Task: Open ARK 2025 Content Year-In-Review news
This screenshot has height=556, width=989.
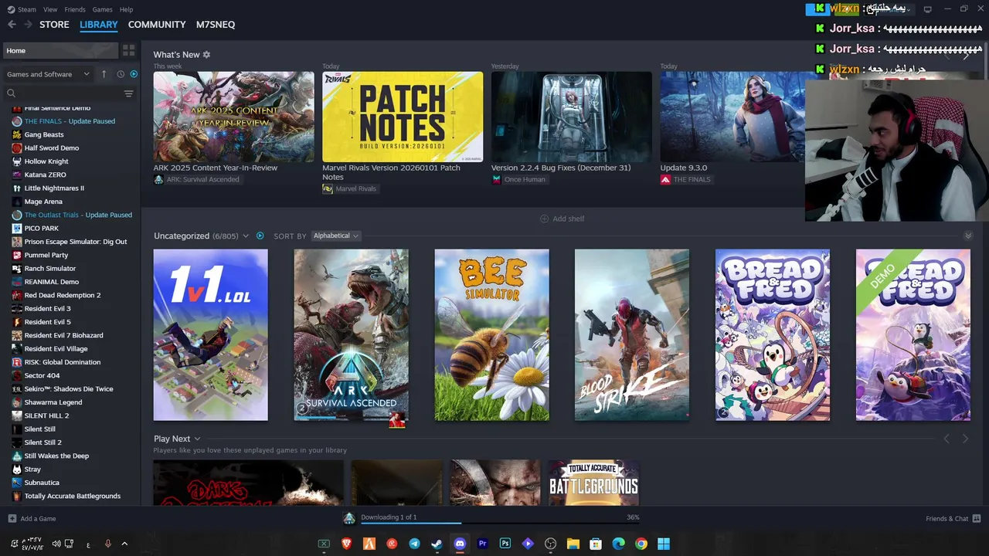Action: pos(233,117)
